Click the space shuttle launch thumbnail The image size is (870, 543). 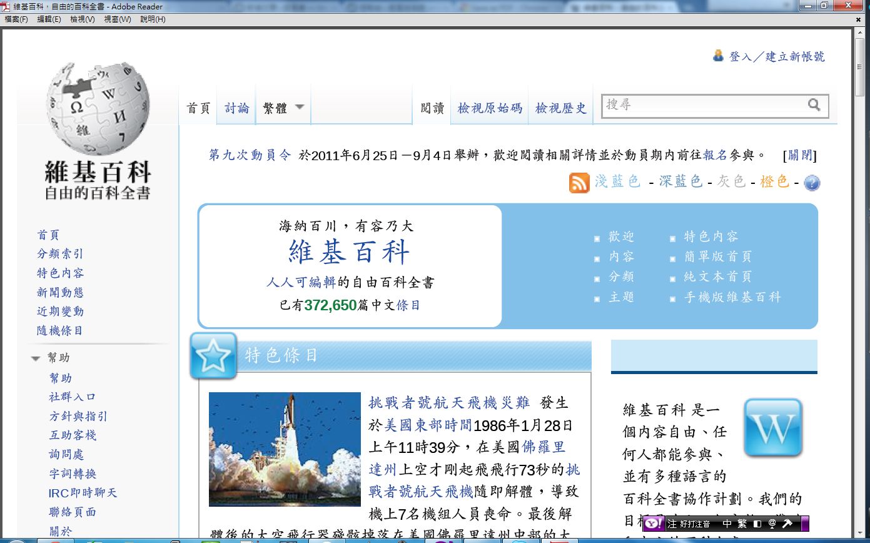click(285, 449)
